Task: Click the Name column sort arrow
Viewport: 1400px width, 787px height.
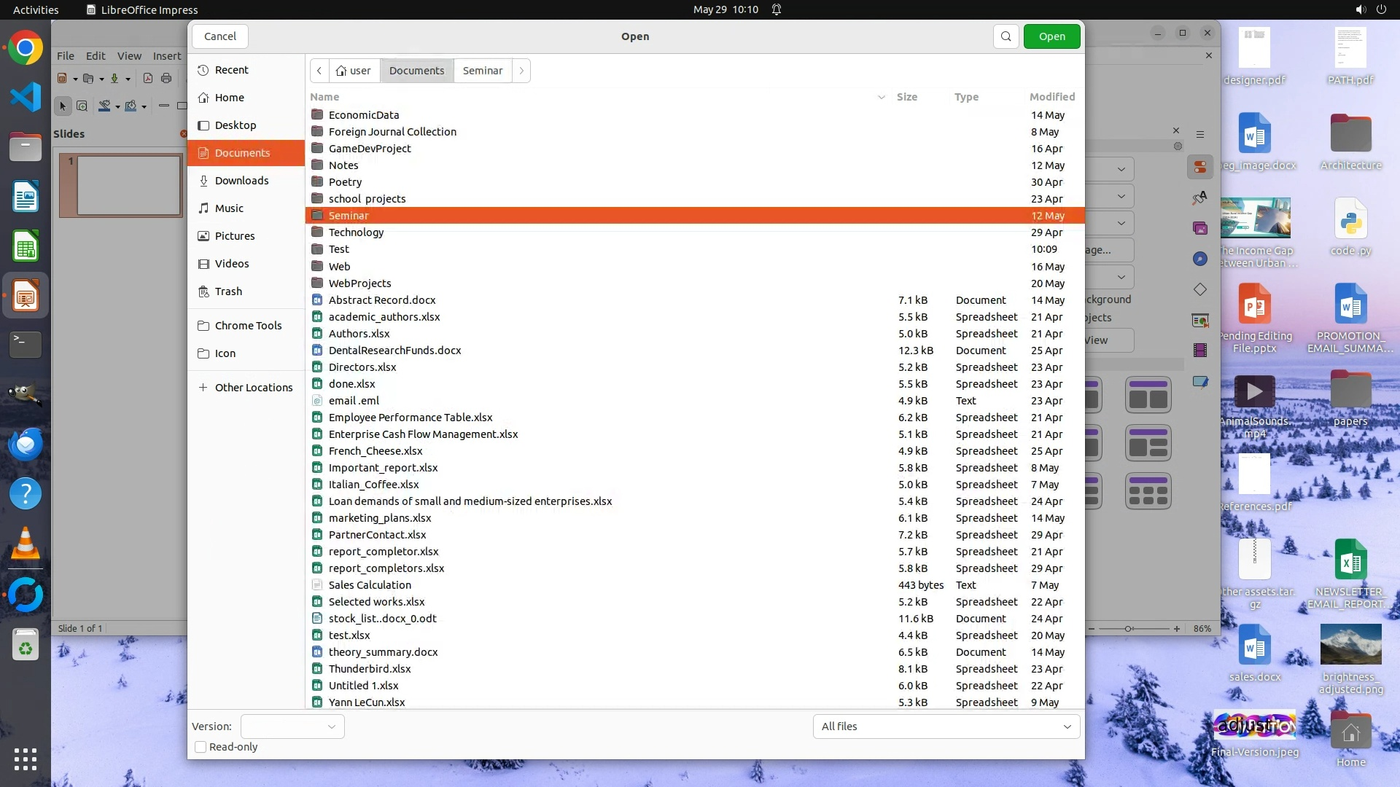Action: coord(881,97)
